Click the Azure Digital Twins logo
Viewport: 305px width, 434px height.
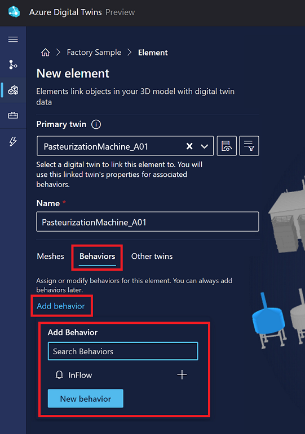[14, 12]
